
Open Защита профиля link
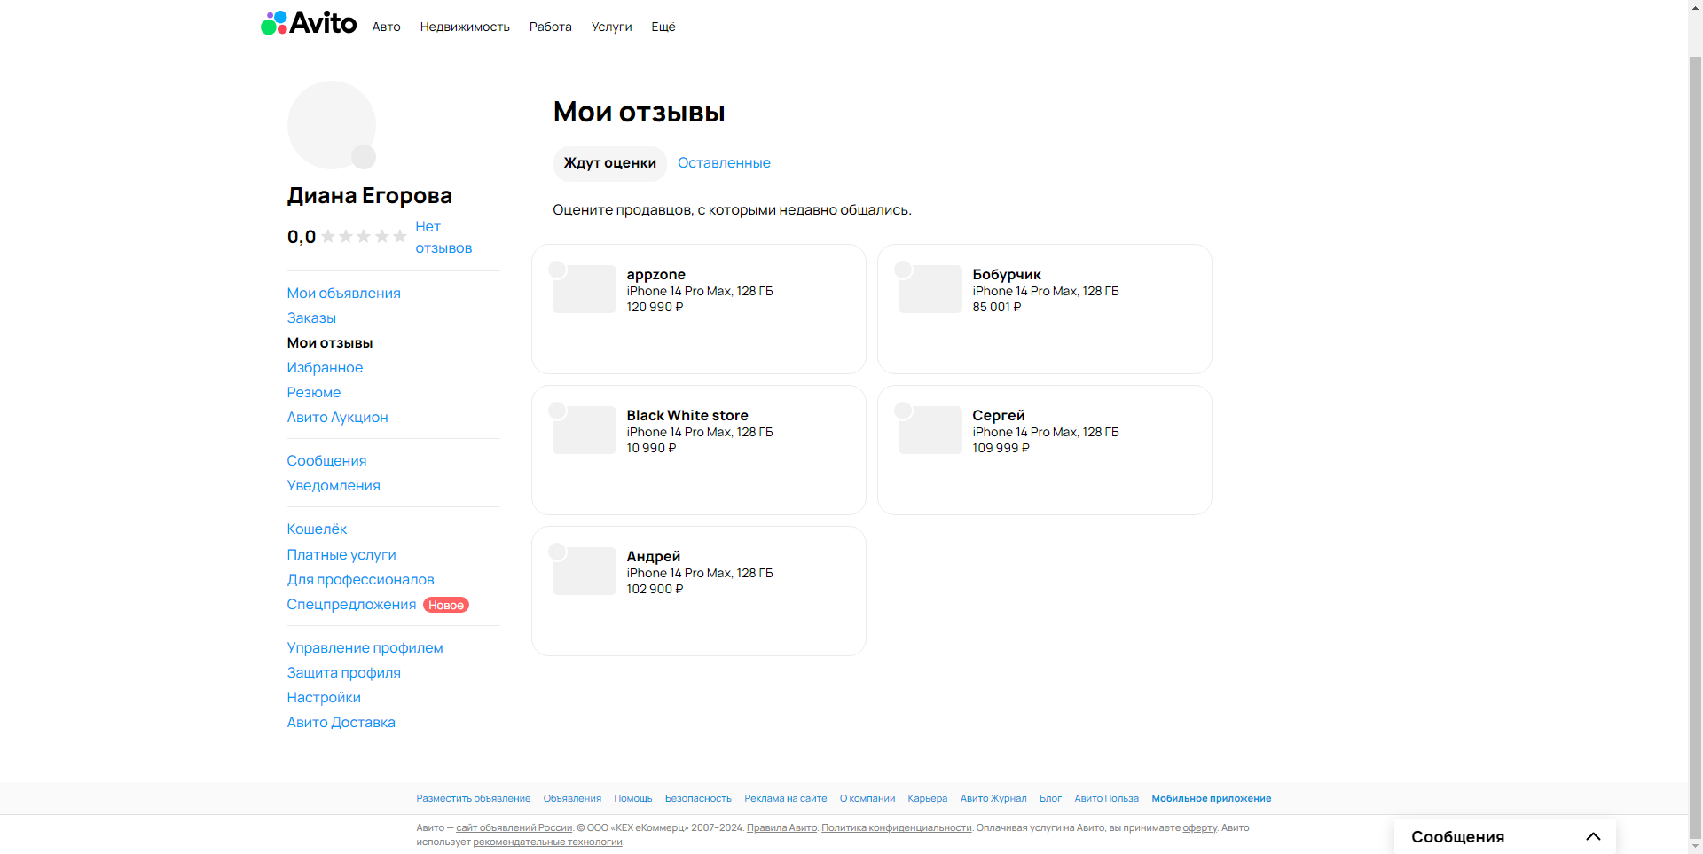coord(343,673)
